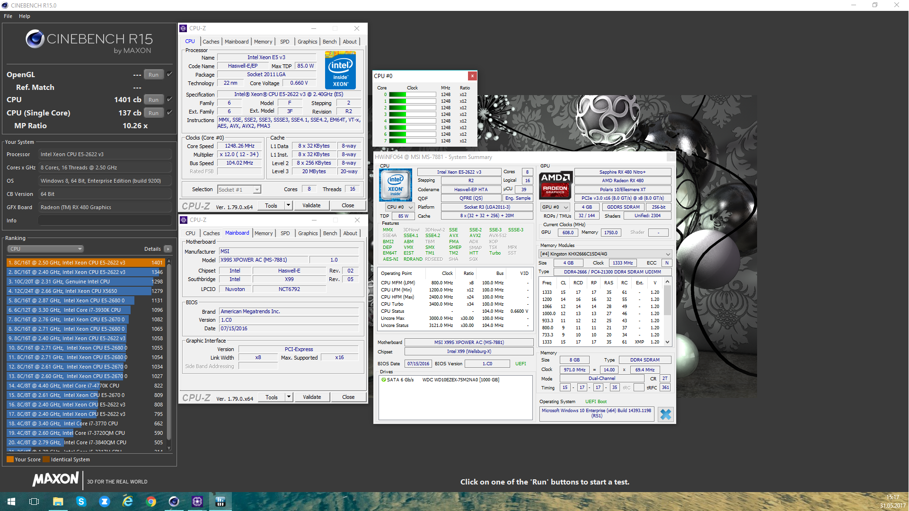The height and width of the screenshot is (511, 909).
Task: Expand Tools arrow in lower CPU-Z window
Action: [289, 397]
